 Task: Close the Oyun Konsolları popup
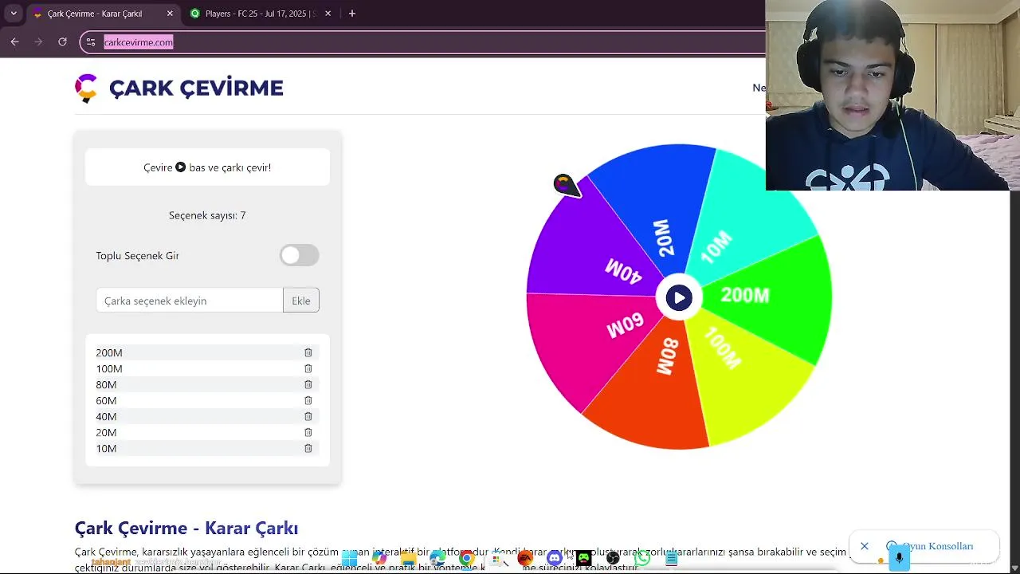coord(865,546)
